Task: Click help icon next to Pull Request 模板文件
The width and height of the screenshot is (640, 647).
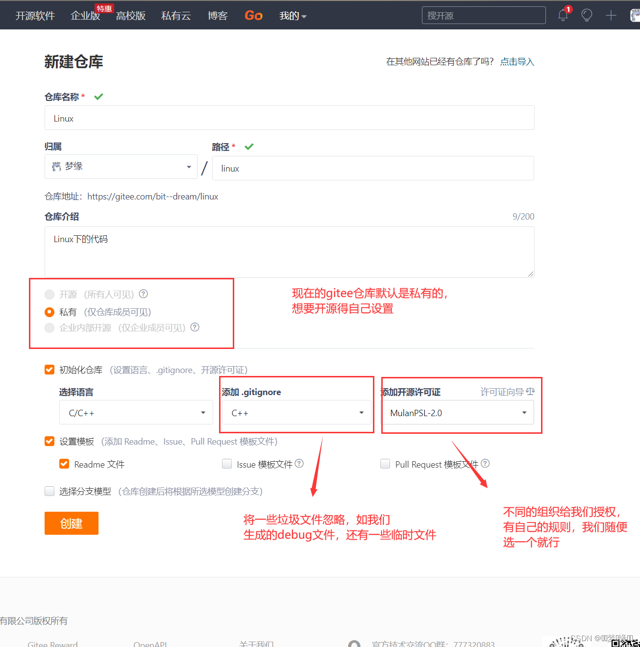Action: pyautogui.click(x=485, y=464)
